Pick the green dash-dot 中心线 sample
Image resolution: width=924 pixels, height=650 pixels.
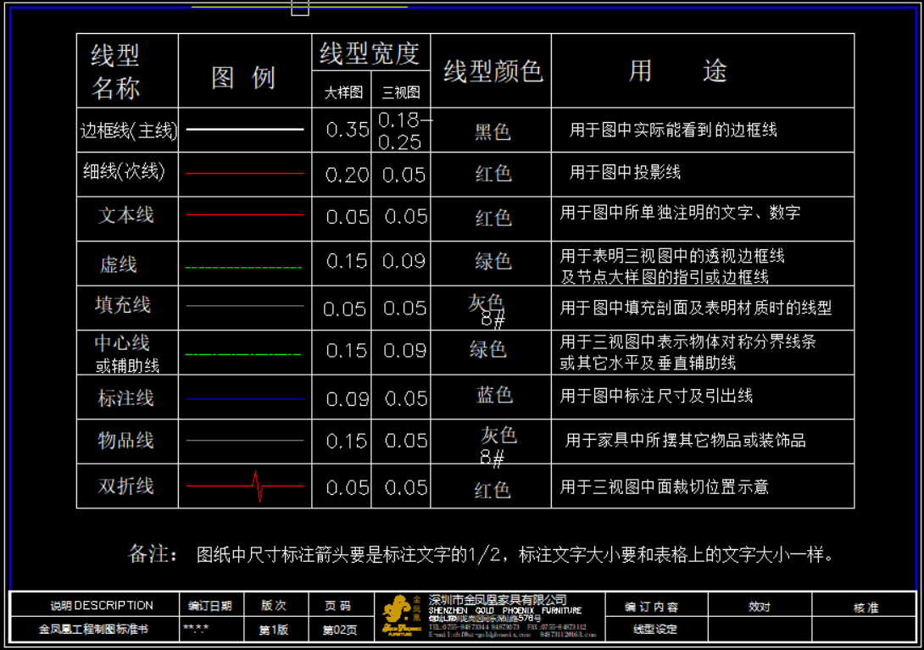click(244, 353)
